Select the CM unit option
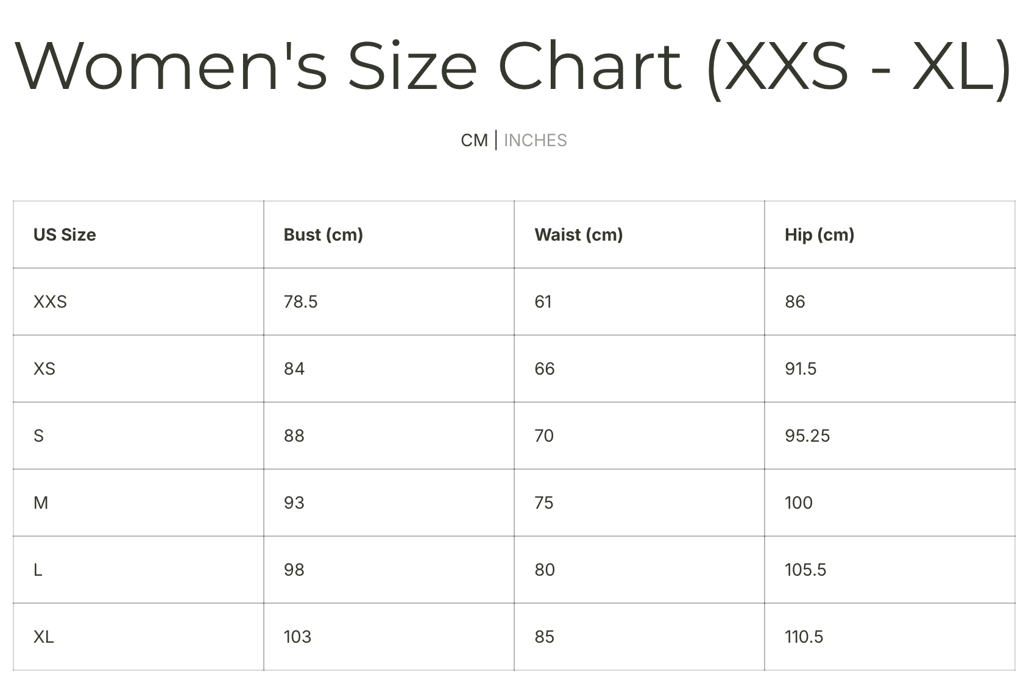Screen dimensions: 1026x686 tap(474, 140)
